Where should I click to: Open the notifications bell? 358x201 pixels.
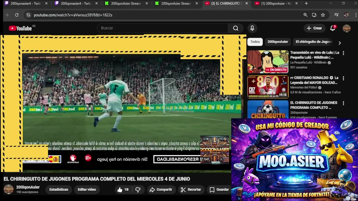pos(333,28)
